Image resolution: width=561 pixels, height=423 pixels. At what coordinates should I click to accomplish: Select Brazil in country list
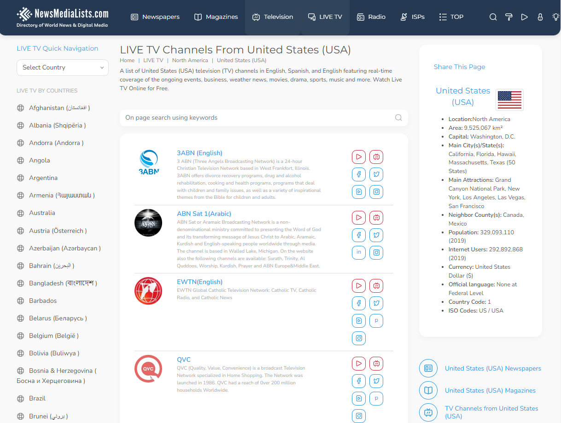pyautogui.click(x=31, y=398)
